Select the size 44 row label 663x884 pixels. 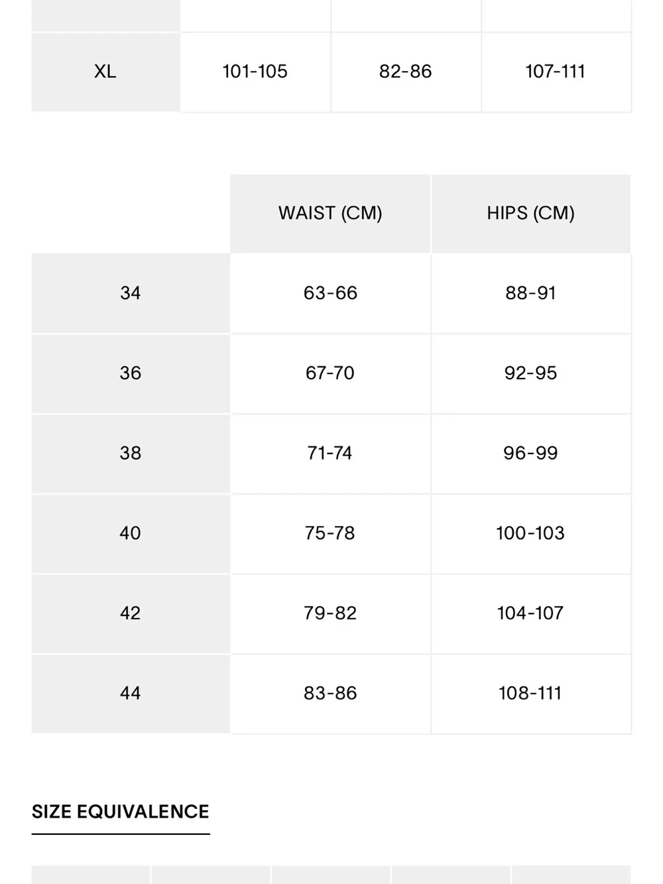(131, 694)
